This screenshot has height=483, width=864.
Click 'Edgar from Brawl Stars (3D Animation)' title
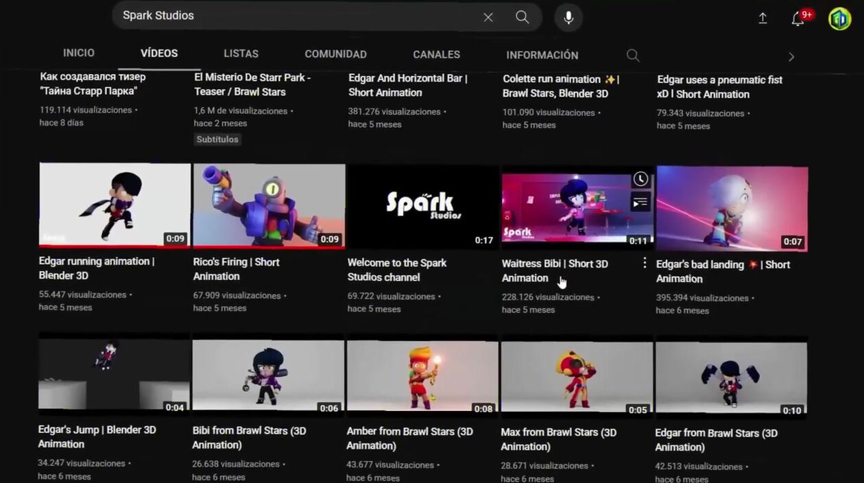(717, 440)
